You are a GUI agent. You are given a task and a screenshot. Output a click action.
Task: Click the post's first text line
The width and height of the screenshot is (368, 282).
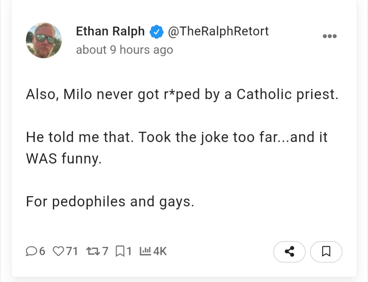coord(182,94)
